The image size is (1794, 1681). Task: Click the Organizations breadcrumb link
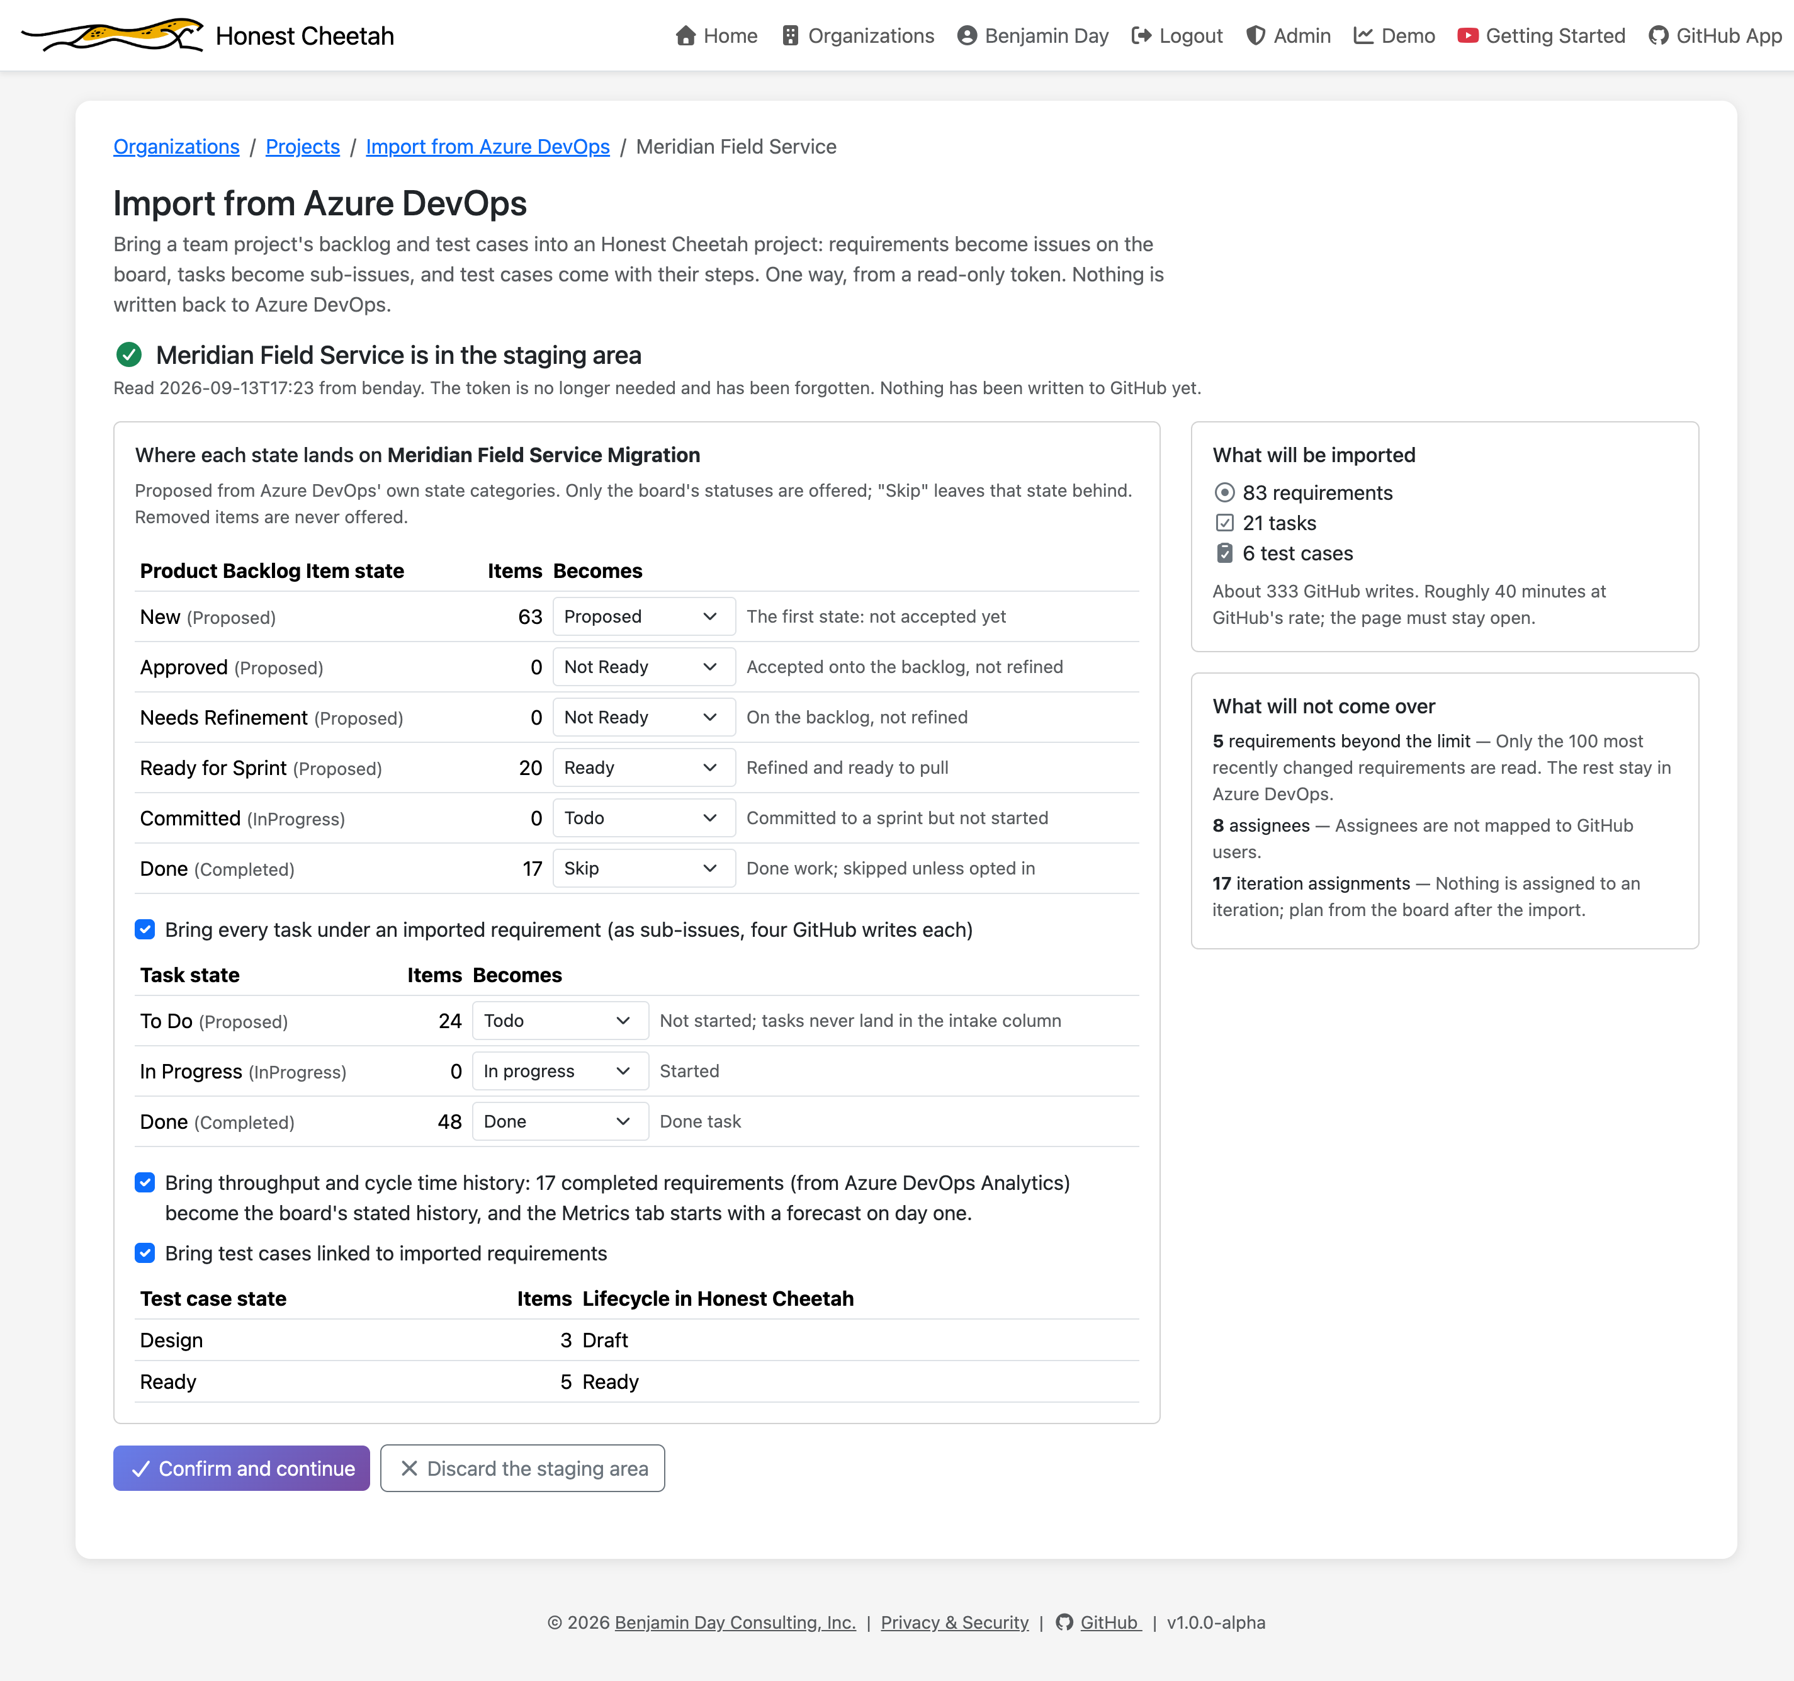[177, 146]
